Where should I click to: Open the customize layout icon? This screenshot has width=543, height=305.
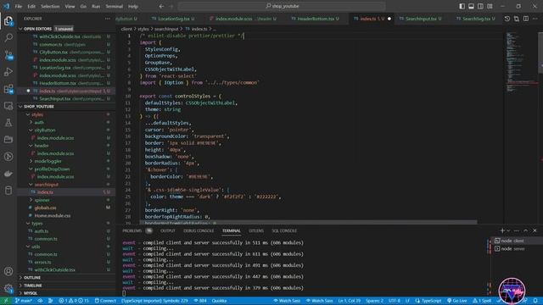[490, 6]
